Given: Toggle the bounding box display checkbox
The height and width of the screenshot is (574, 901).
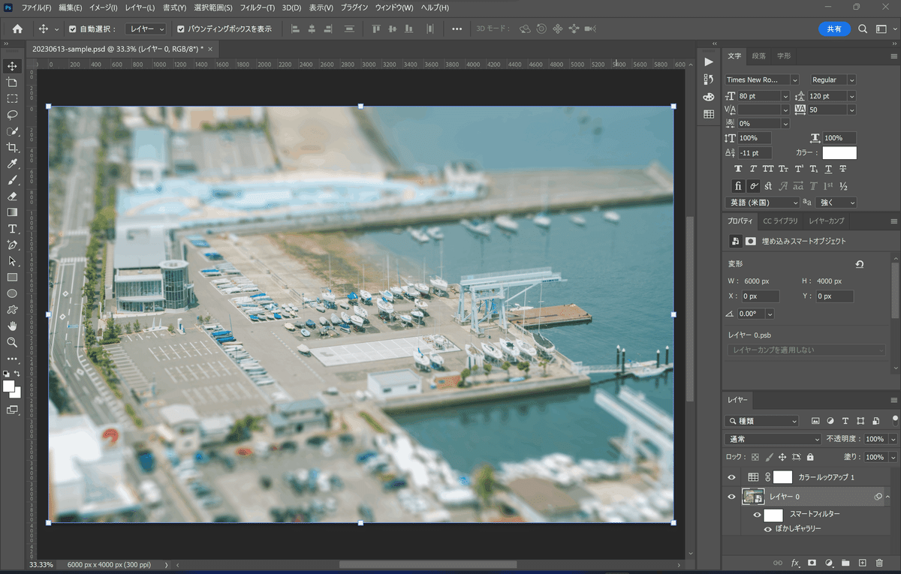Looking at the screenshot, I should [181, 29].
